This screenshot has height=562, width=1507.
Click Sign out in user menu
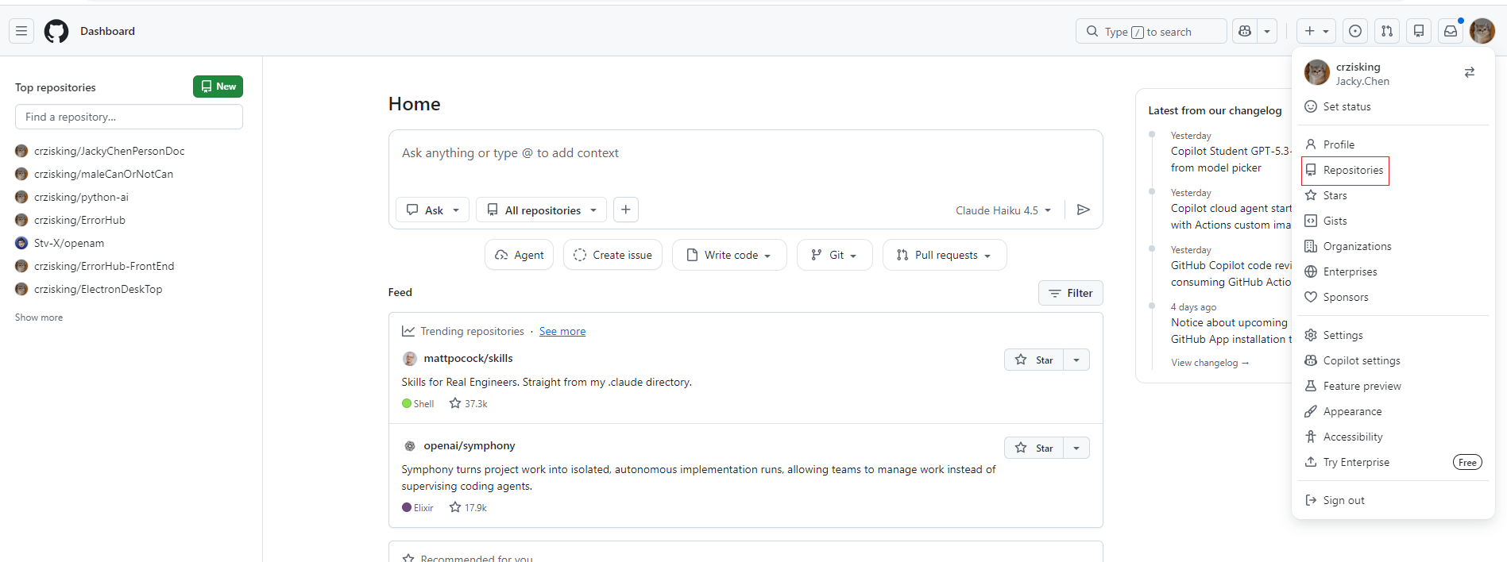coord(1393,500)
